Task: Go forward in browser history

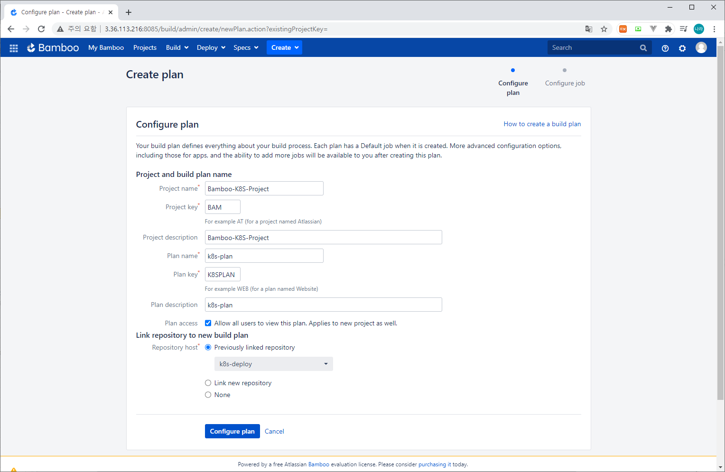Action: [26, 29]
